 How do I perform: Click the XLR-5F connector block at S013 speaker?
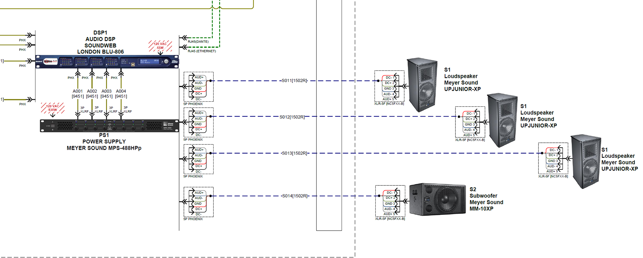pyautogui.click(x=553, y=158)
